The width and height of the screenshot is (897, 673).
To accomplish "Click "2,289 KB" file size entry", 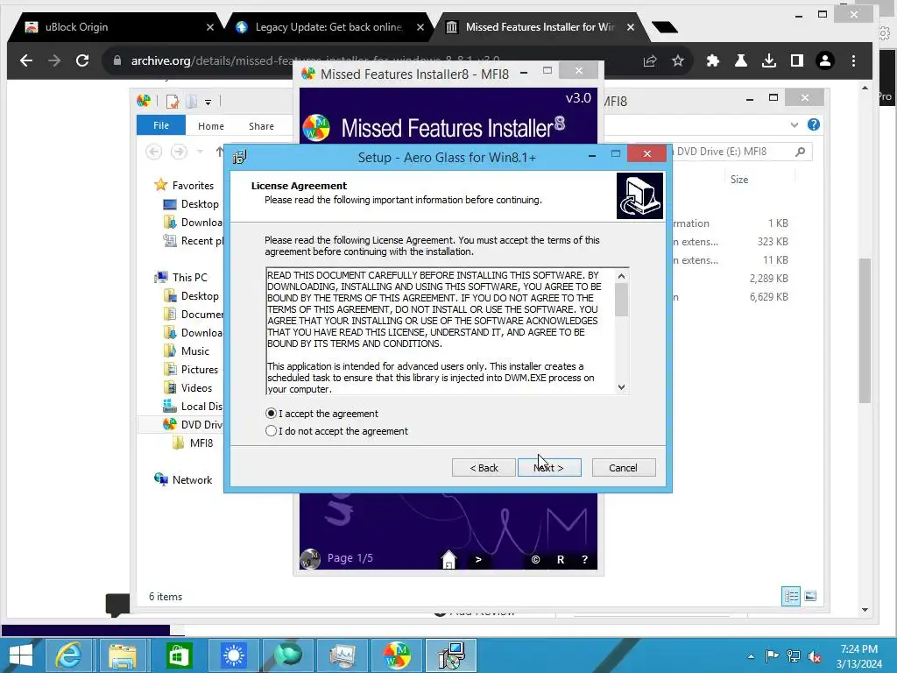I will point(769,278).
